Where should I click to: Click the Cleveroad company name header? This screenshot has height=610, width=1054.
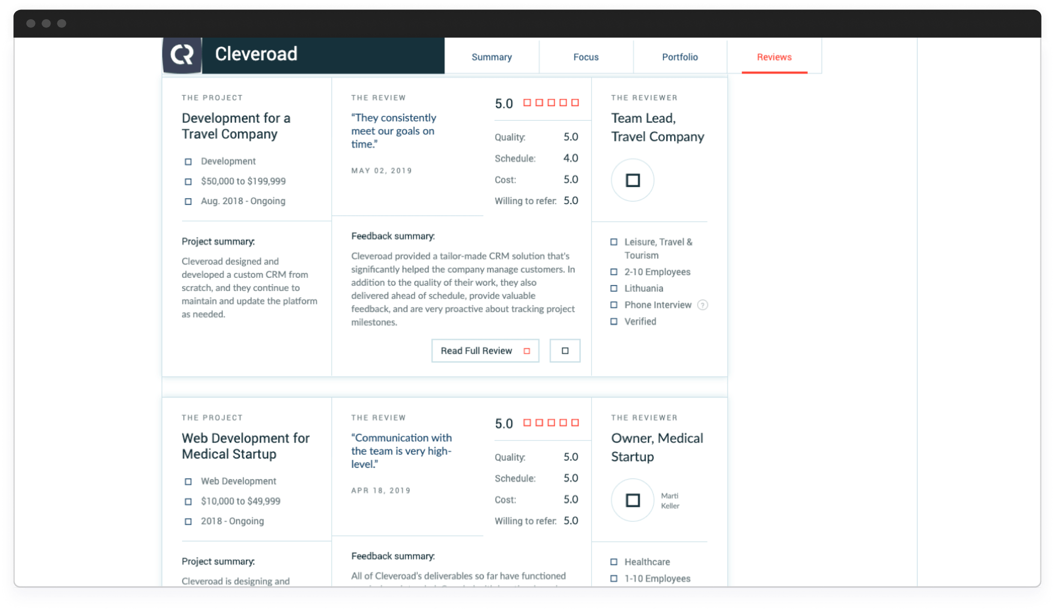[x=256, y=54]
